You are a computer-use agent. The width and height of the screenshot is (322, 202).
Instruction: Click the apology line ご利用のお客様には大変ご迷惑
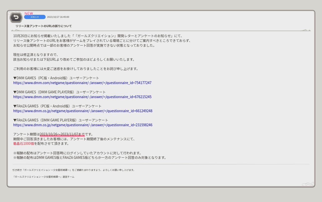tap(76, 69)
